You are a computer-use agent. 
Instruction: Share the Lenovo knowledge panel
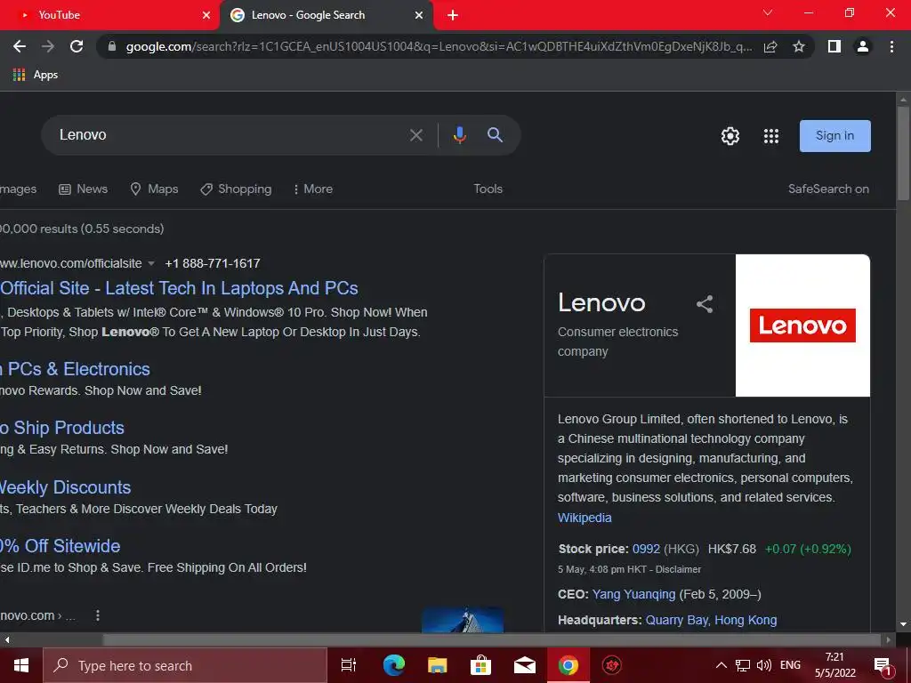click(x=705, y=304)
